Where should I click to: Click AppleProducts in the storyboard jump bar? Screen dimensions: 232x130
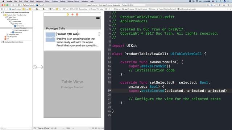pos(15,9)
